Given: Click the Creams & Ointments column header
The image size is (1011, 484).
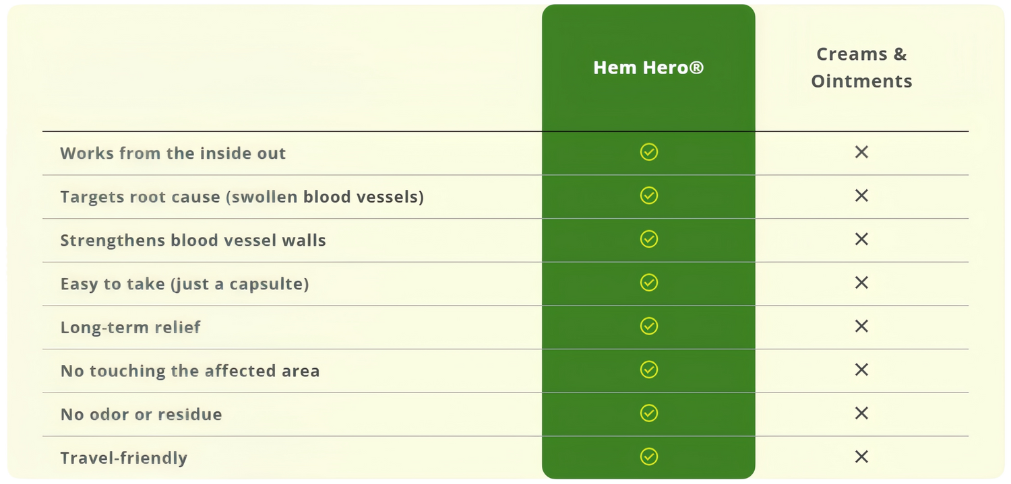Looking at the screenshot, I should tap(861, 68).
